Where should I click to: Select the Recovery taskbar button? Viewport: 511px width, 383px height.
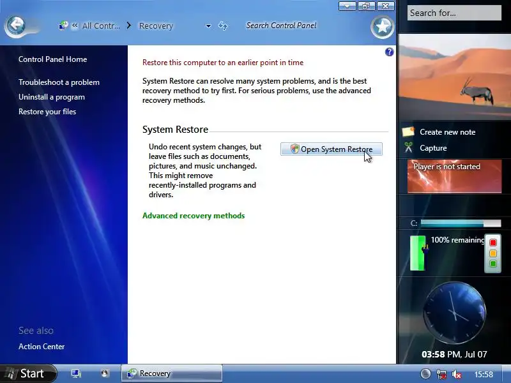pyautogui.click(x=172, y=373)
